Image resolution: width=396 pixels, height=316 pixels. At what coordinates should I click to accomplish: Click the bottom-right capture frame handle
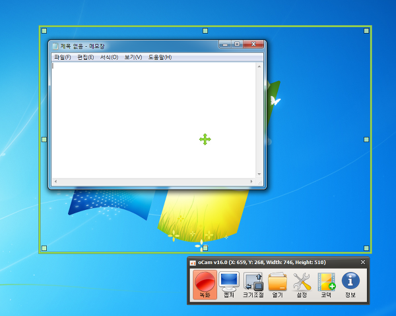(x=366, y=248)
